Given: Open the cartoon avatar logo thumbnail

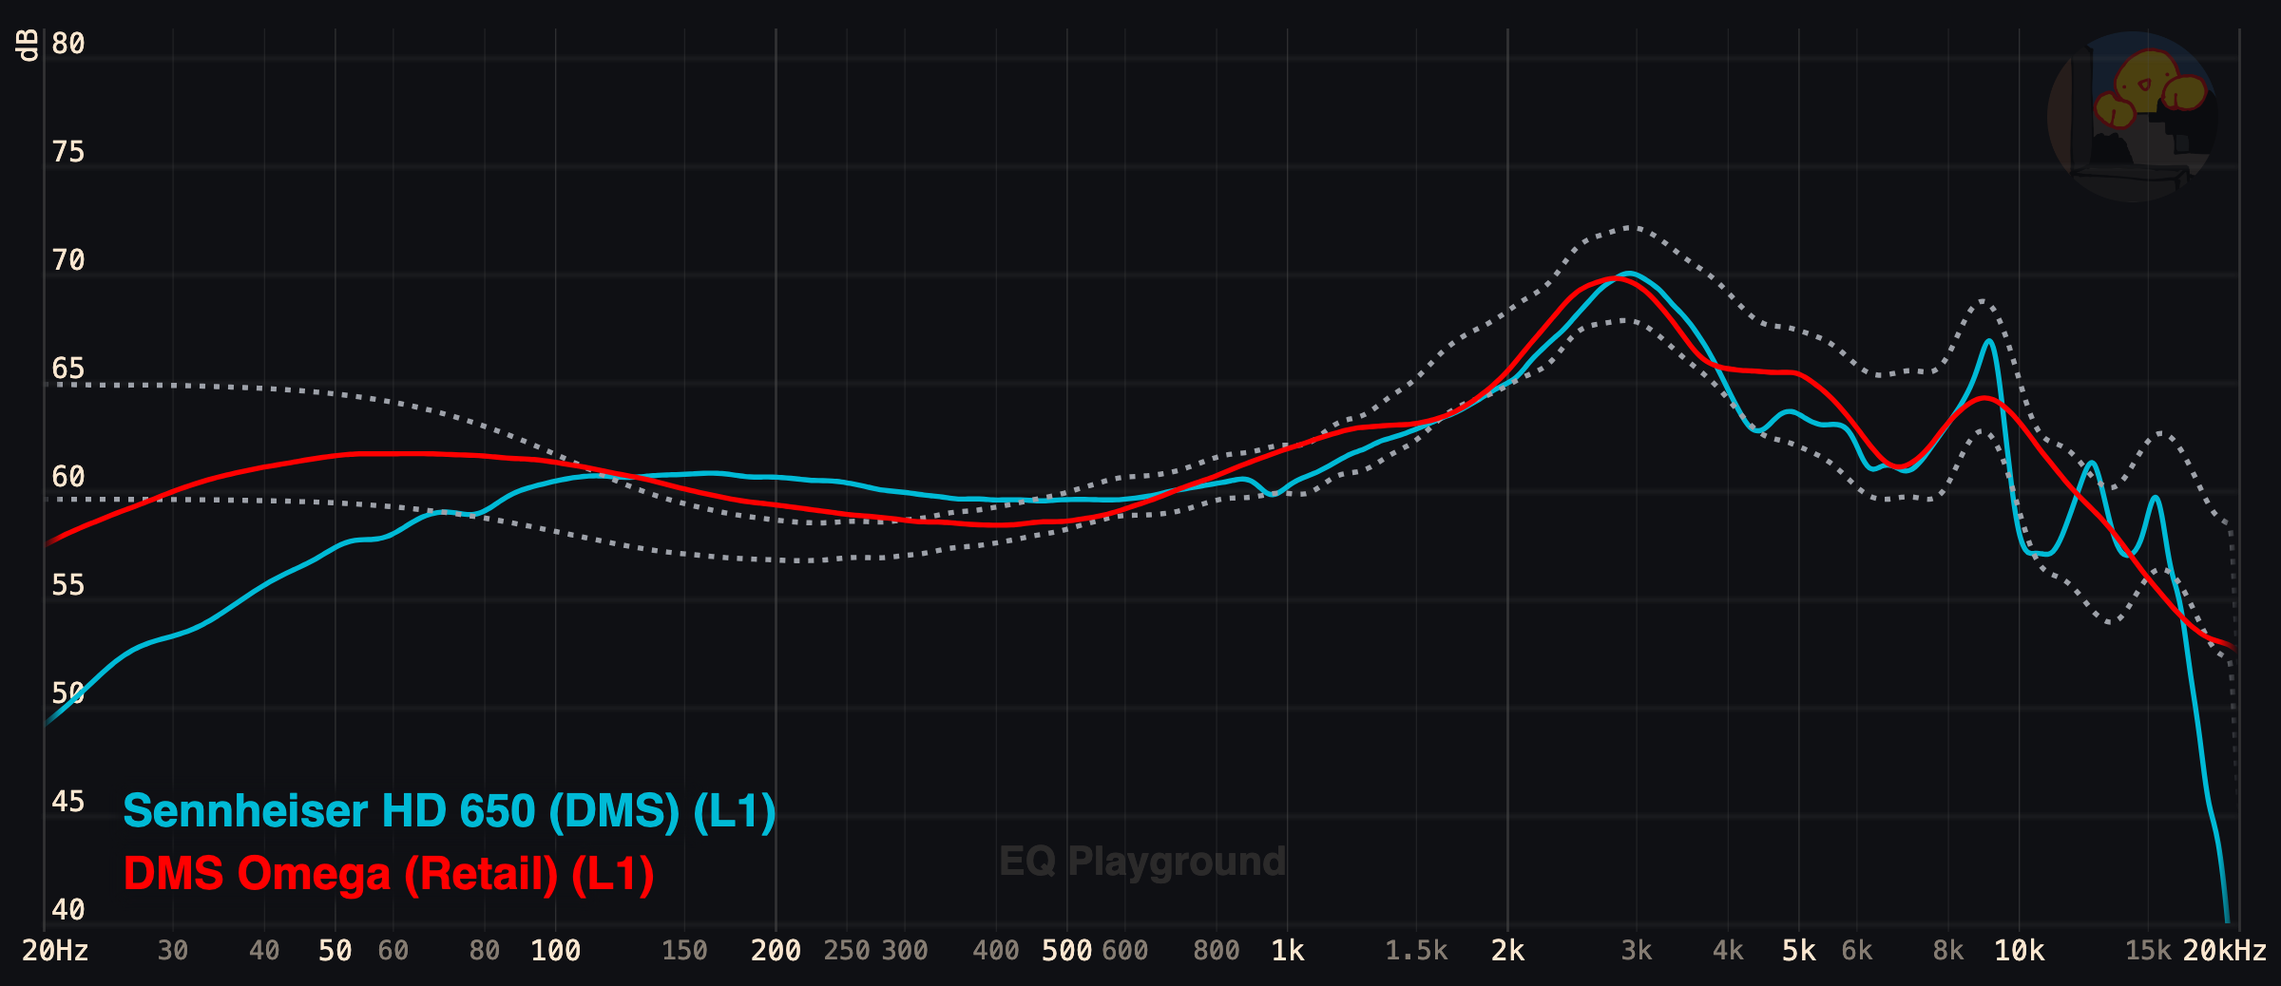Looking at the screenshot, I should point(2133,117).
